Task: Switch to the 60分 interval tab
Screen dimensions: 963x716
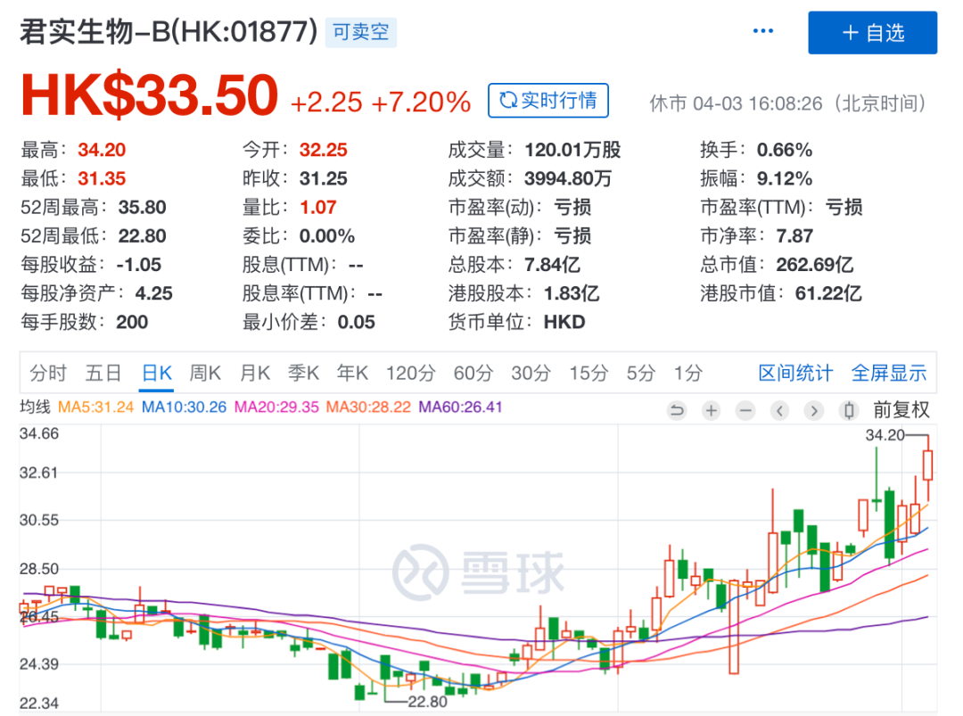Action: tap(473, 373)
